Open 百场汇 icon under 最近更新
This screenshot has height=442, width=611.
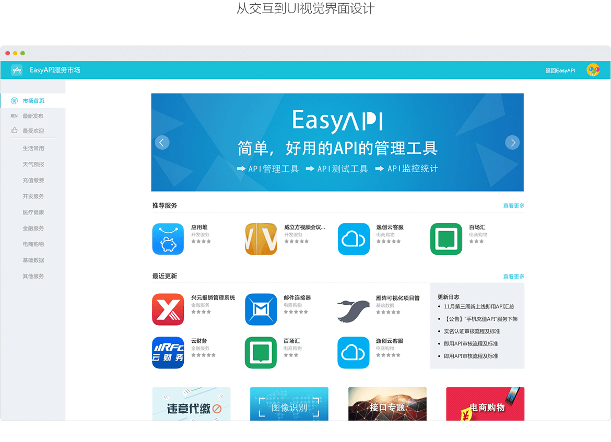(261, 352)
